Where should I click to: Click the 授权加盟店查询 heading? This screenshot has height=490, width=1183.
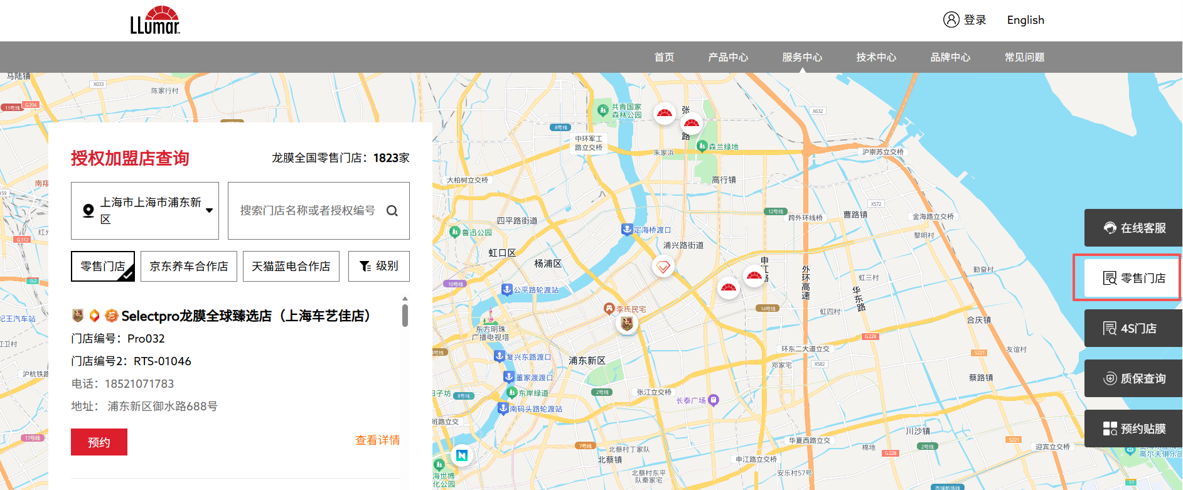point(130,158)
